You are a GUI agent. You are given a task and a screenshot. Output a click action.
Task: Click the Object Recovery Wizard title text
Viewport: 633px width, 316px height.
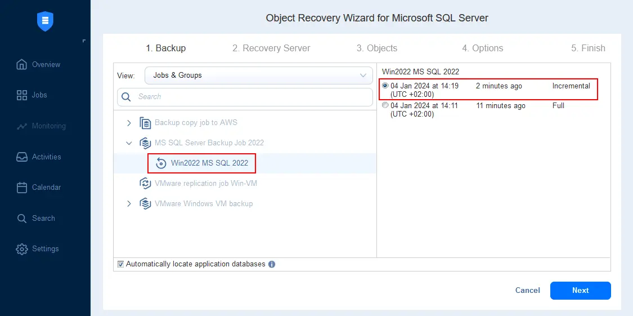377,18
